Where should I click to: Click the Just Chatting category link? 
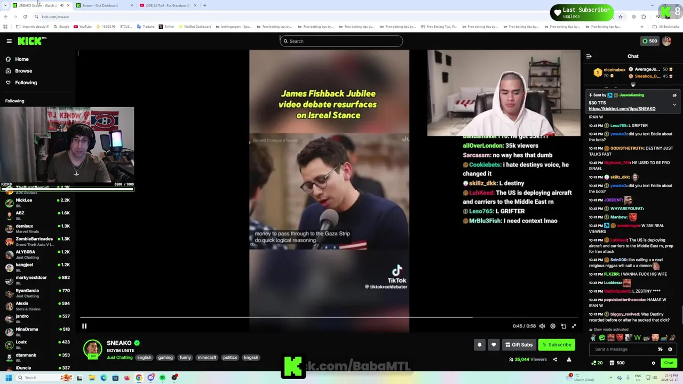pos(120,358)
